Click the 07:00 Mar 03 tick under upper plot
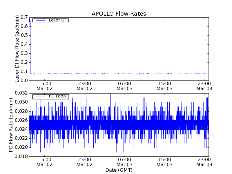Viewport: 232px width, 174px height. [124, 86]
